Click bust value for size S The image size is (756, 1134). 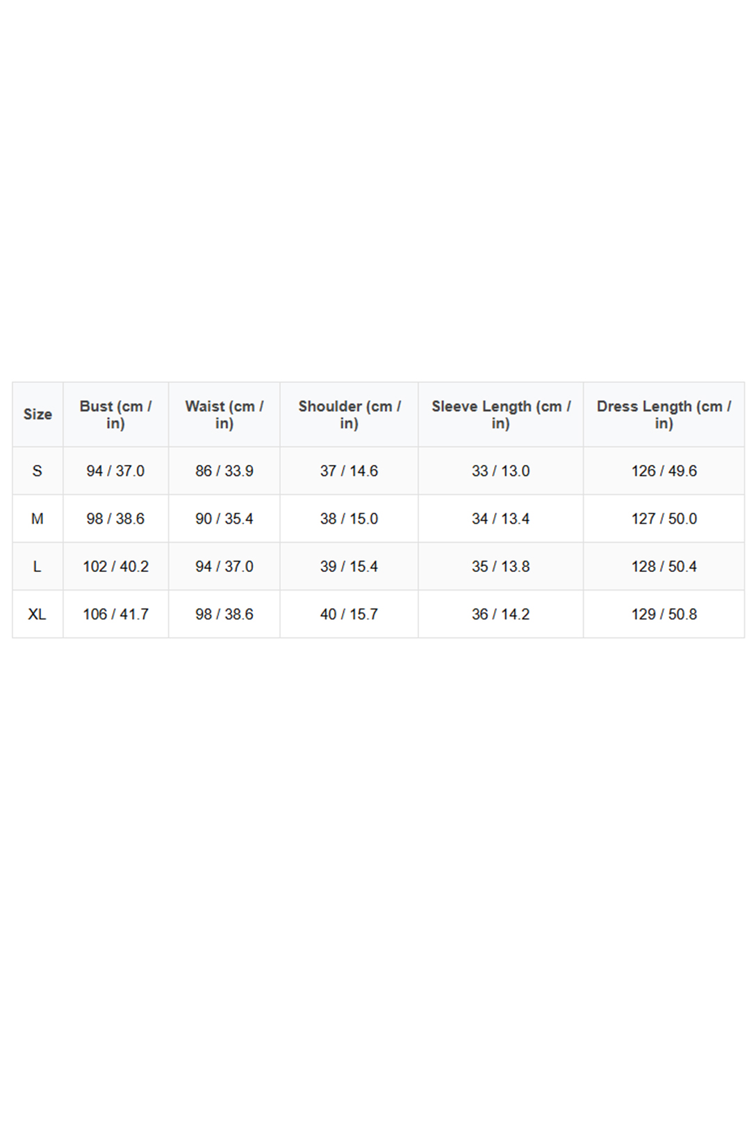[115, 471]
